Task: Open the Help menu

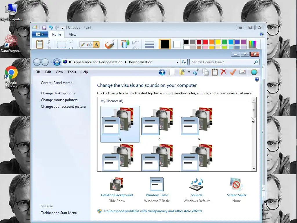Action: pyautogui.click(x=84, y=72)
